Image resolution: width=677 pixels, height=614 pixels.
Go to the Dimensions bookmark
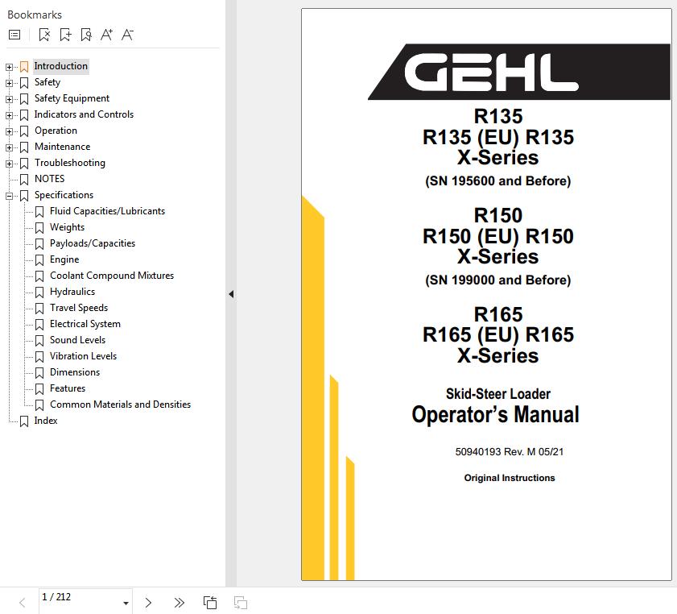[x=75, y=372]
